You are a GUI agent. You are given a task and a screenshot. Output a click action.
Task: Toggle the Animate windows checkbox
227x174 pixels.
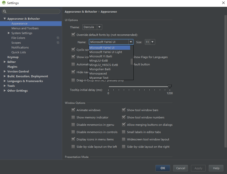pos(73,110)
